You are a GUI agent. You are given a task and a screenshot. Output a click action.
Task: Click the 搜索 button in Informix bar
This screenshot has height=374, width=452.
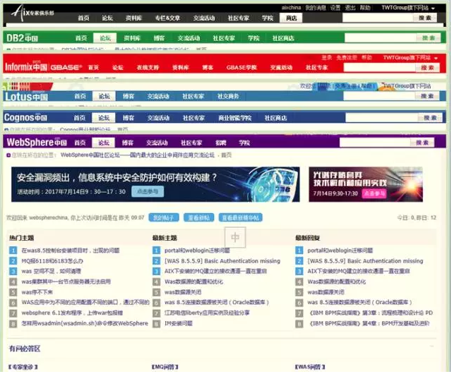(427, 68)
